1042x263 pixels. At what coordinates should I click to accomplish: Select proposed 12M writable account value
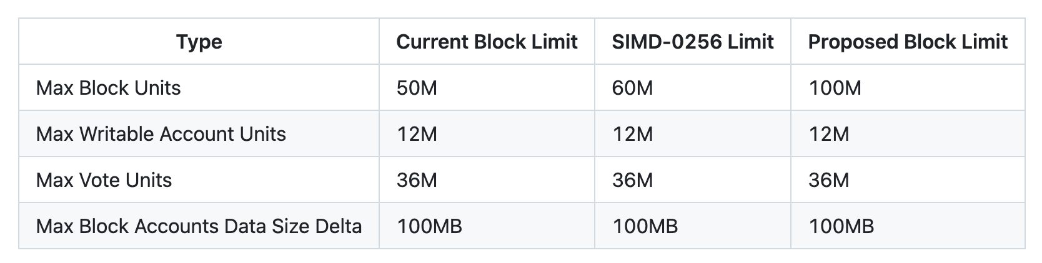click(829, 134)
